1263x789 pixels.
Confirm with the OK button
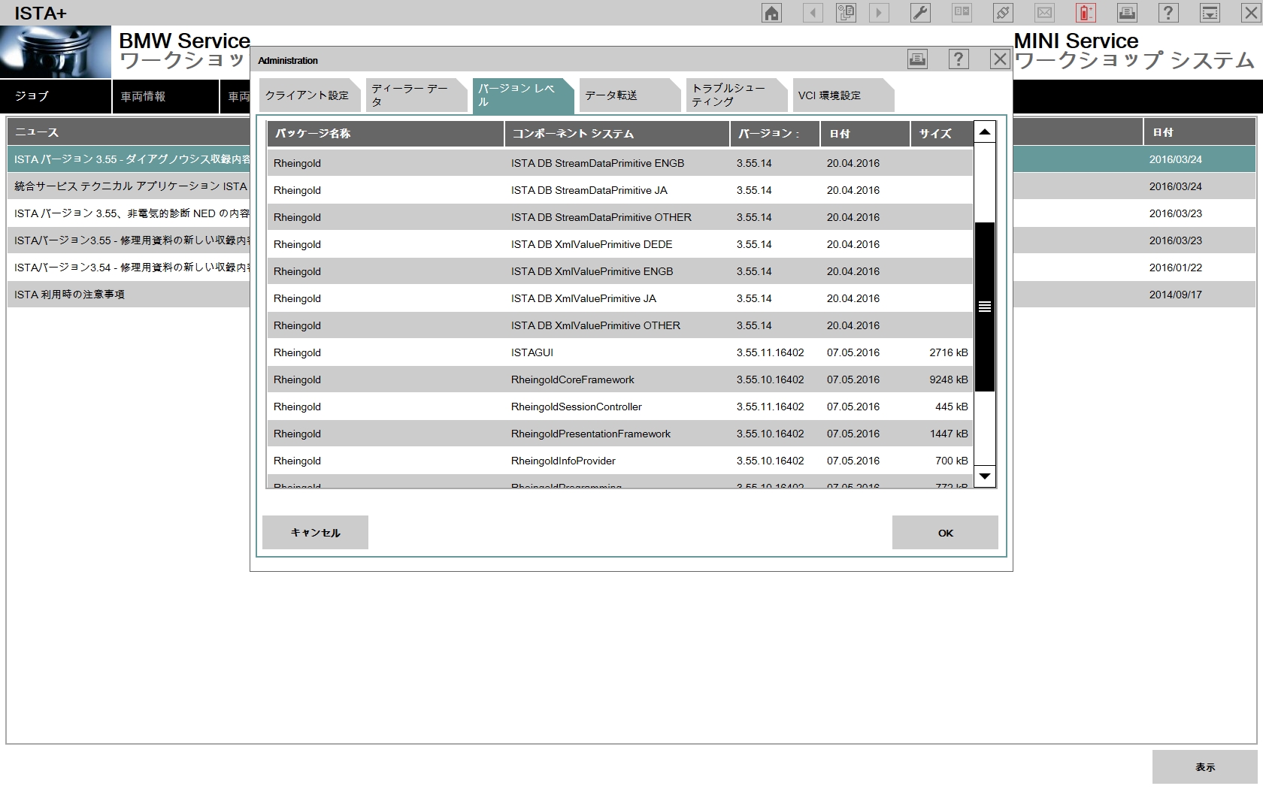tap(945, 532)
